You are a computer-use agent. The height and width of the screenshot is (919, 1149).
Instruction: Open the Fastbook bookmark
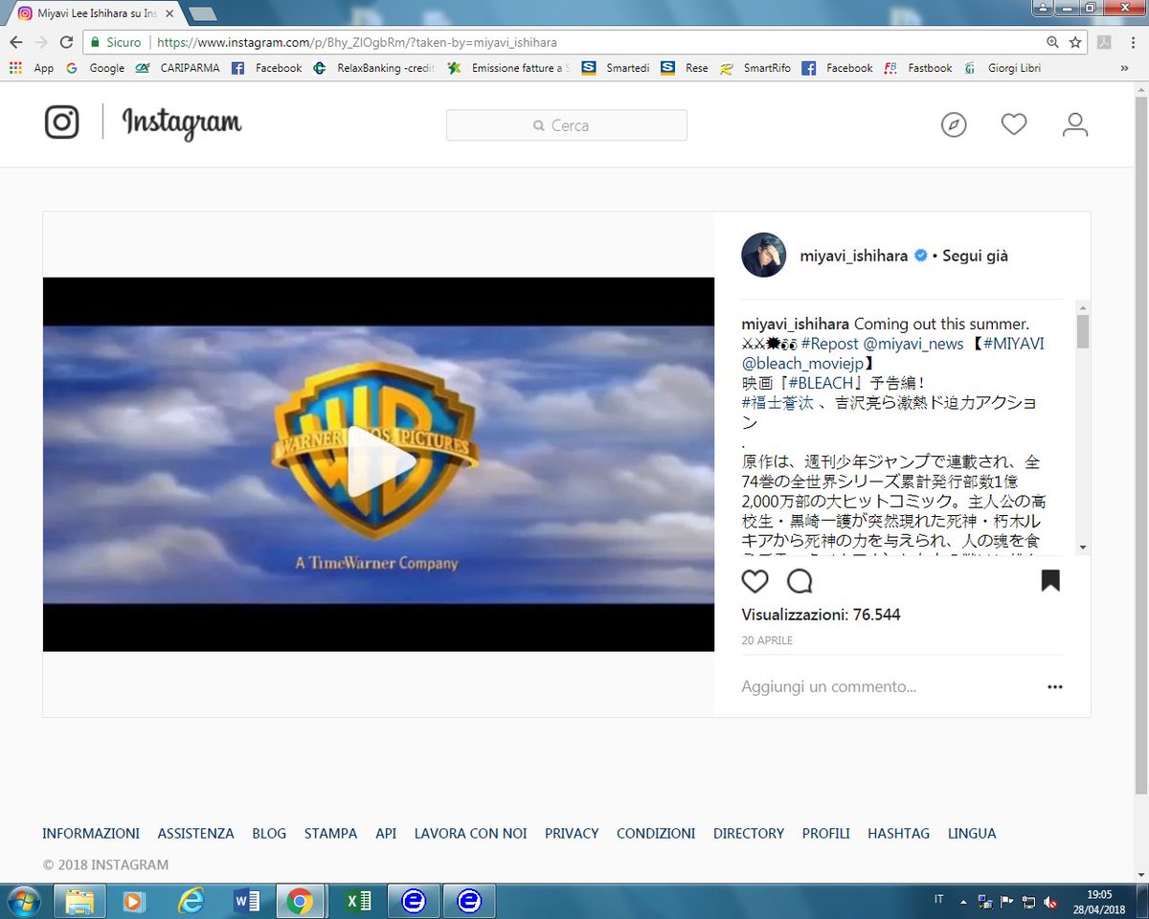click(917, 68)
